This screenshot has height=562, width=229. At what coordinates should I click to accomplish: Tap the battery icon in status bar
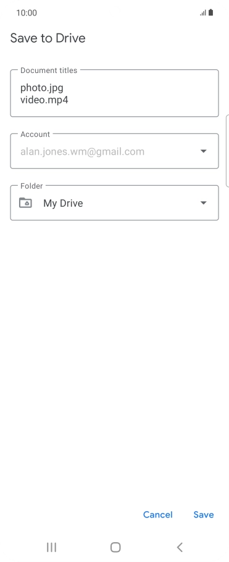[210, 12]
